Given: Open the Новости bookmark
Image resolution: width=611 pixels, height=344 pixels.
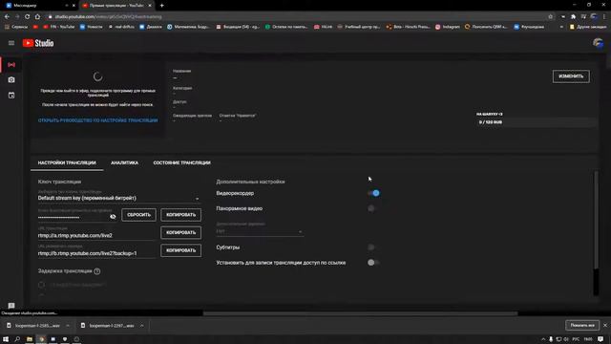Looking at the screenshot, I should click(x=92, y=27).
